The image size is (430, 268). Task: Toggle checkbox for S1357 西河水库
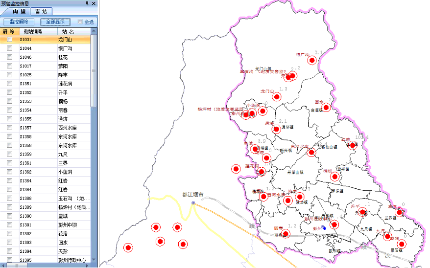tap(9, 128)
